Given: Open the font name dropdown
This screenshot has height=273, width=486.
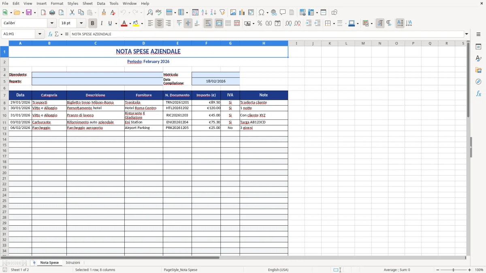Looking at the screenshot, I should point(52,23).
